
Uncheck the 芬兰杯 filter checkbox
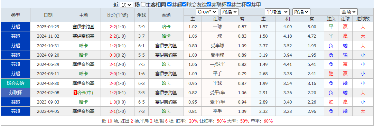tap(228, 4)
